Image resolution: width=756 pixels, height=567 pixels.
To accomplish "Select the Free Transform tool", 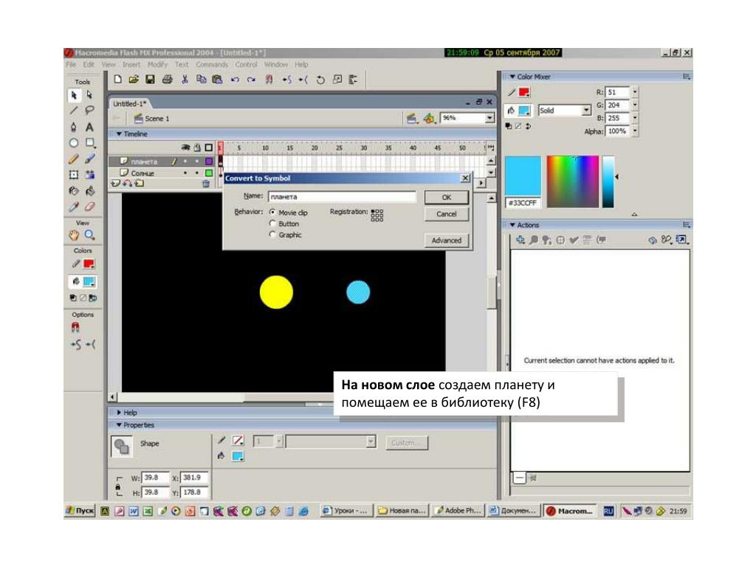I will [74, 174].
